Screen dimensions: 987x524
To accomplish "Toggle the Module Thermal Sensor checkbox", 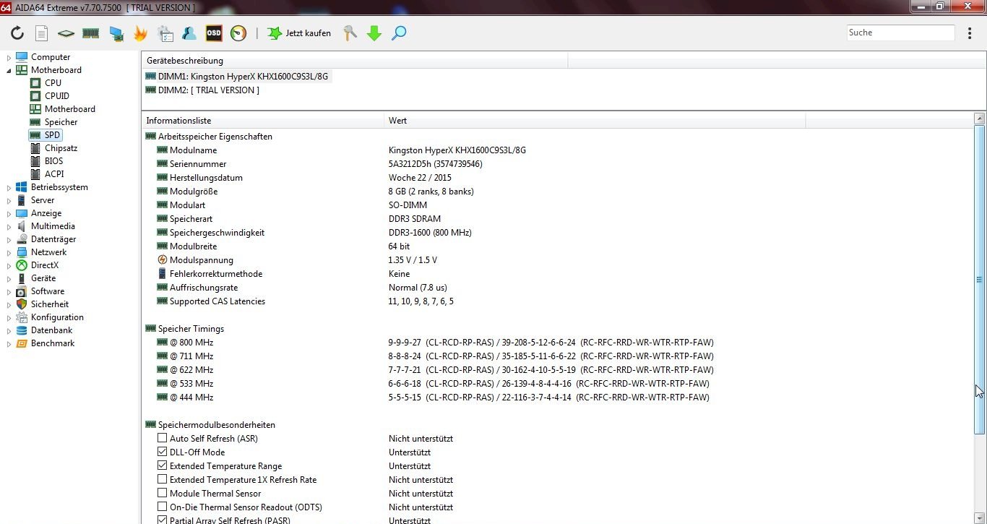I will (162, 494).
